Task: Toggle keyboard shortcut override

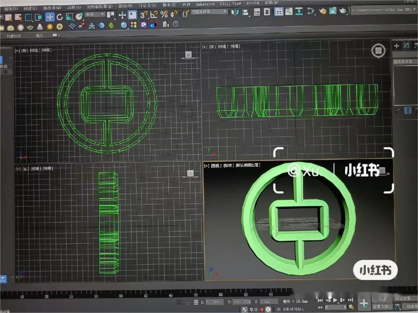Action: 132,15
